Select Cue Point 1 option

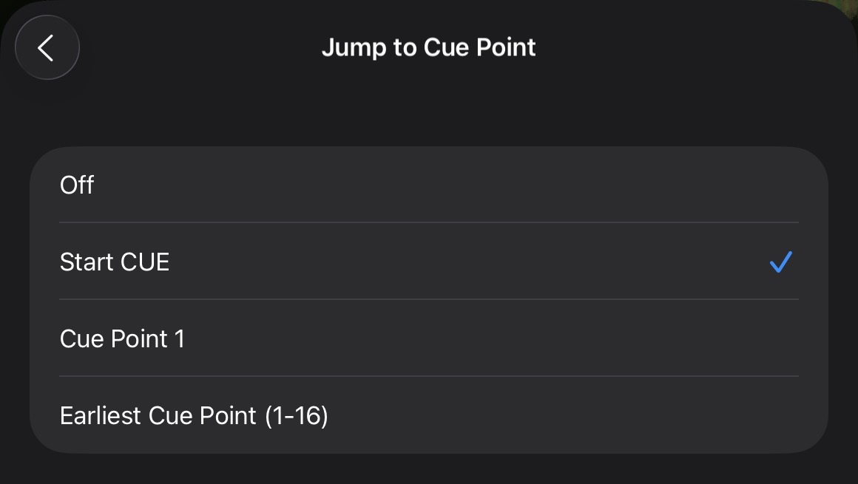[429, 338]
